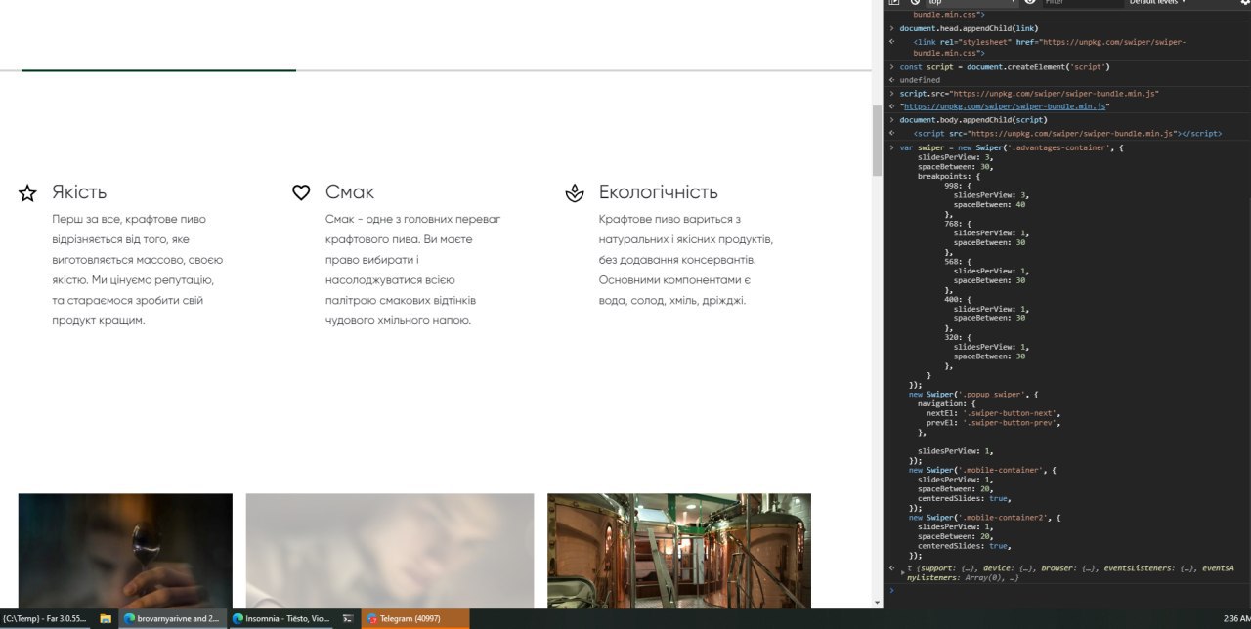Screen dimensions: 1251x629
Task: Click console line document.body.appendChild(script)
Action: 973,120
